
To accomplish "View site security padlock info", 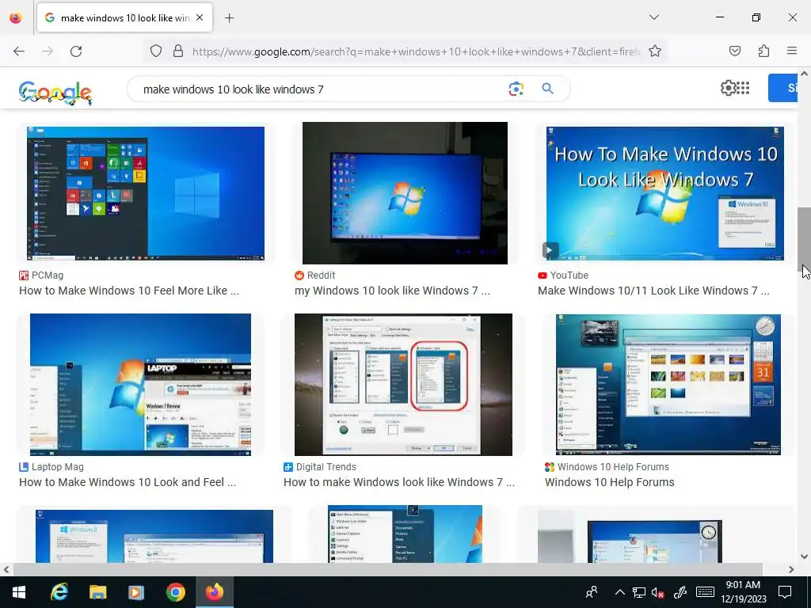I will 178,51.
